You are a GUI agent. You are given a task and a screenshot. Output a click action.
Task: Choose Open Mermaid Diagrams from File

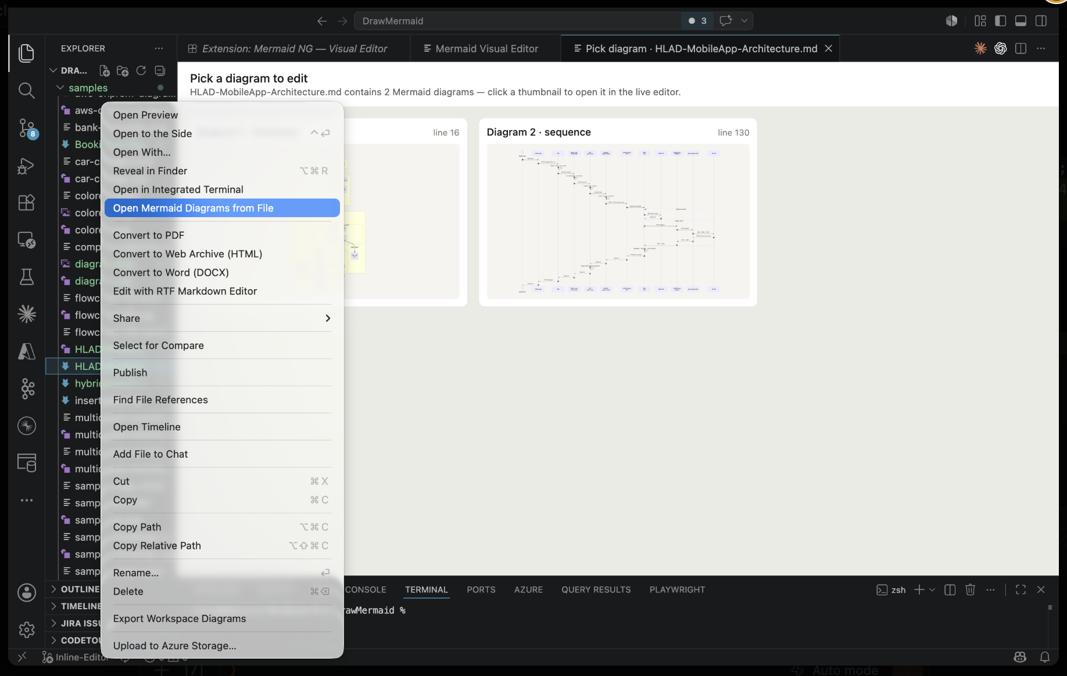coord(222,208)
